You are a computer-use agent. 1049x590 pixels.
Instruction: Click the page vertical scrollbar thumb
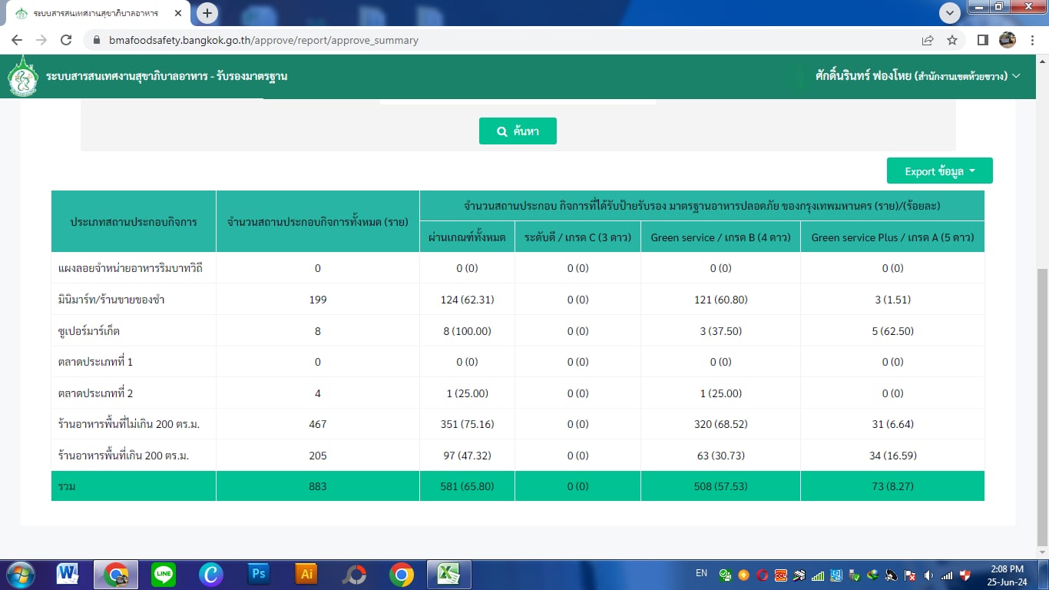[x=1042, y=407]
